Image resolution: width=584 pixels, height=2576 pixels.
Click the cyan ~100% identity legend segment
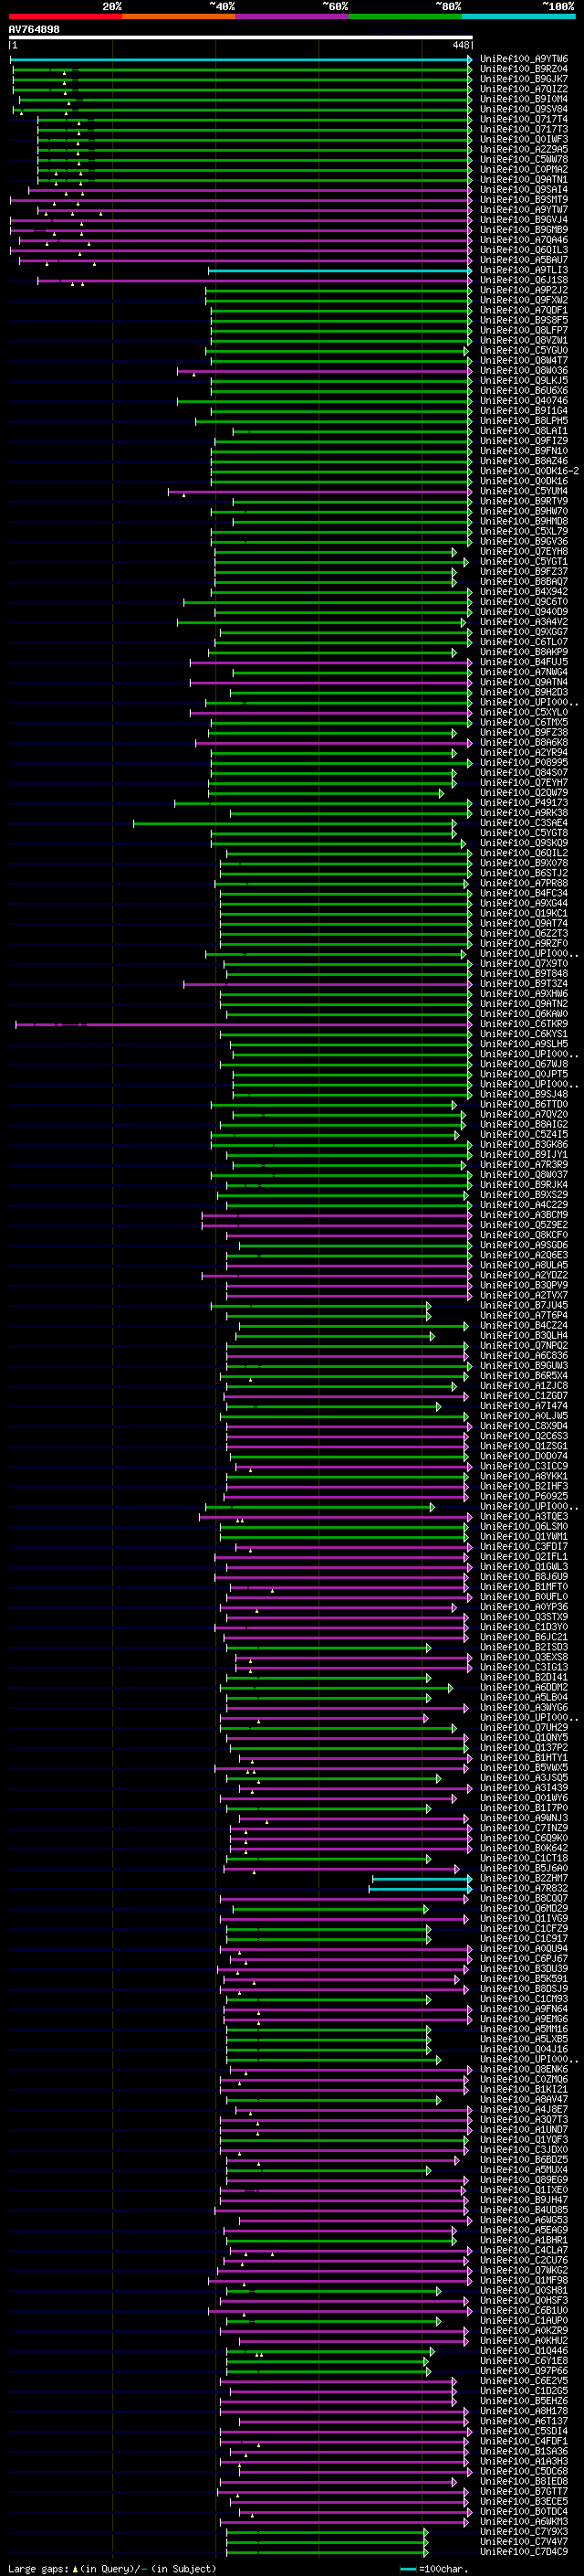(x=518, y=17)
